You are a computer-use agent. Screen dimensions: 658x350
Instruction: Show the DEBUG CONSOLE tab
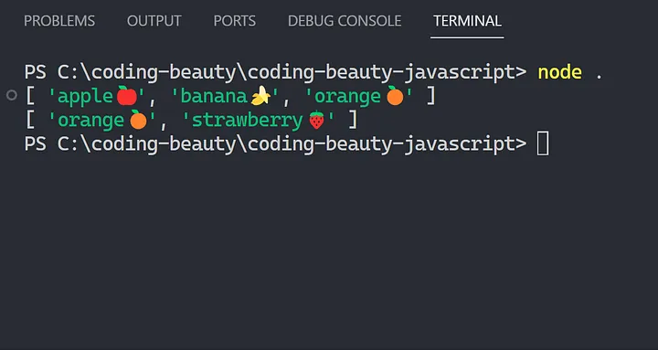(x=345, y=21)
